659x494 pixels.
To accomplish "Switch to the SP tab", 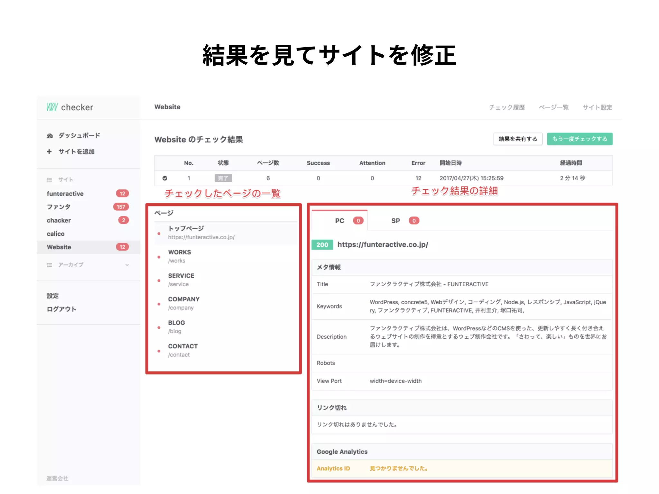I will 395,221.
